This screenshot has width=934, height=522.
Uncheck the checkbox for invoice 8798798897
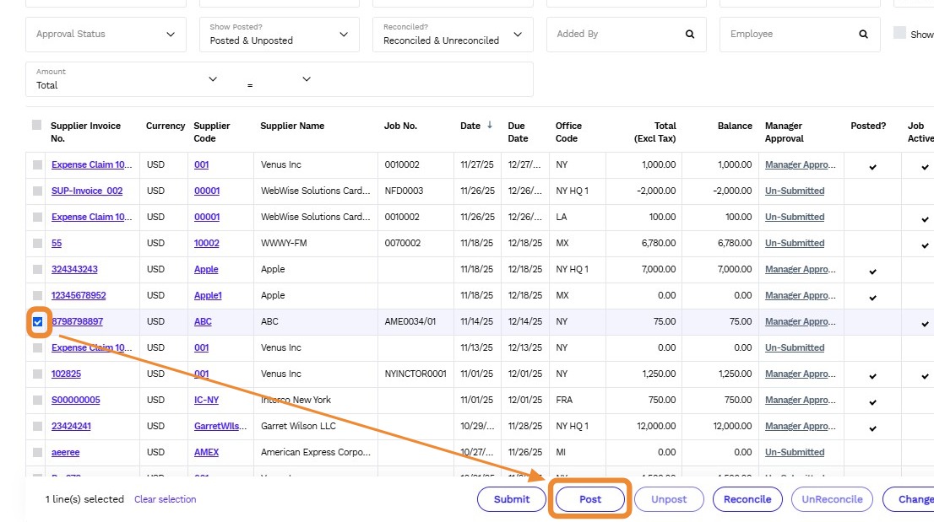[x=37, y=321]
